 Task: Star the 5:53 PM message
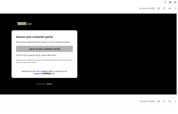click(159, 101)
